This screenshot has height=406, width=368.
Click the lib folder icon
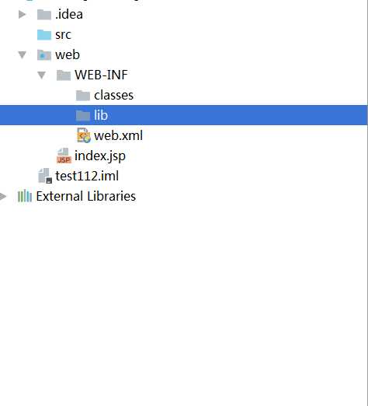[x=83, y=115]
